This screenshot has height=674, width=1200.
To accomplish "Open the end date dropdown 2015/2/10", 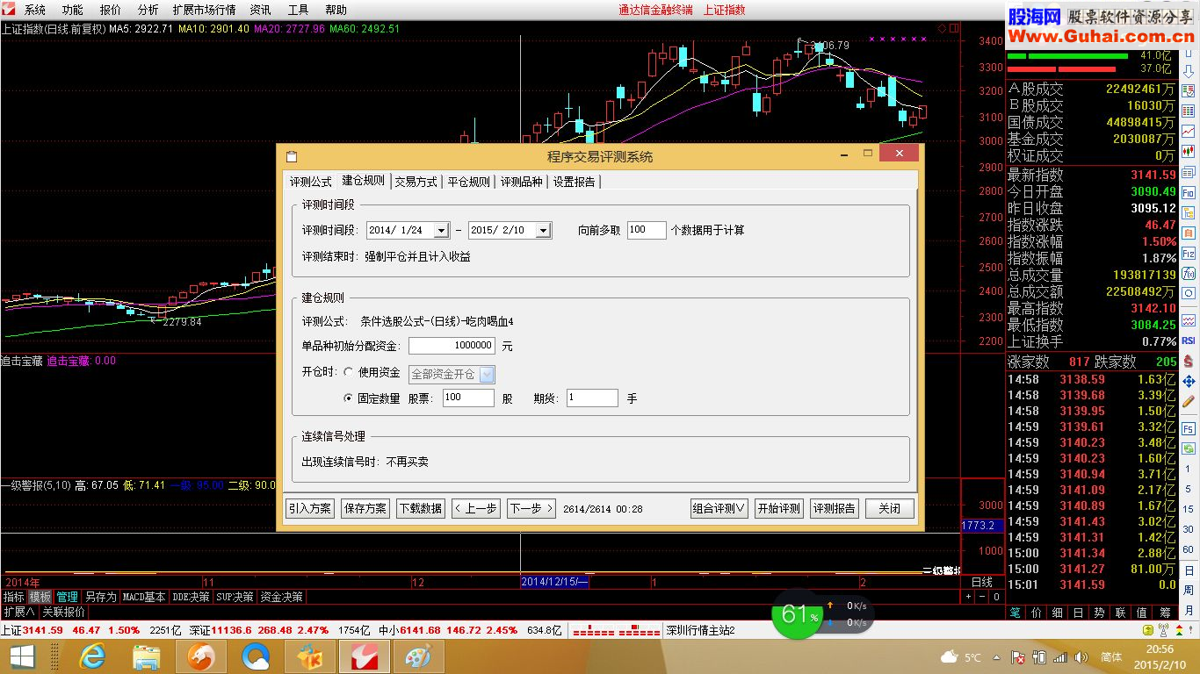I will (543, 231).
